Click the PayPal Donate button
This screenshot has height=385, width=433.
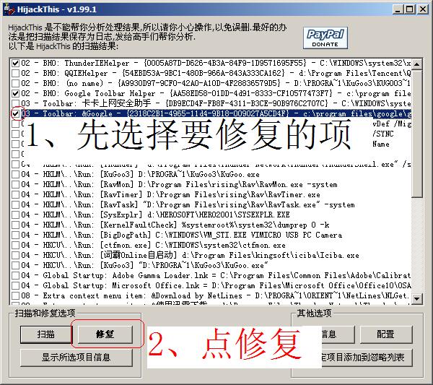point(325,38)
